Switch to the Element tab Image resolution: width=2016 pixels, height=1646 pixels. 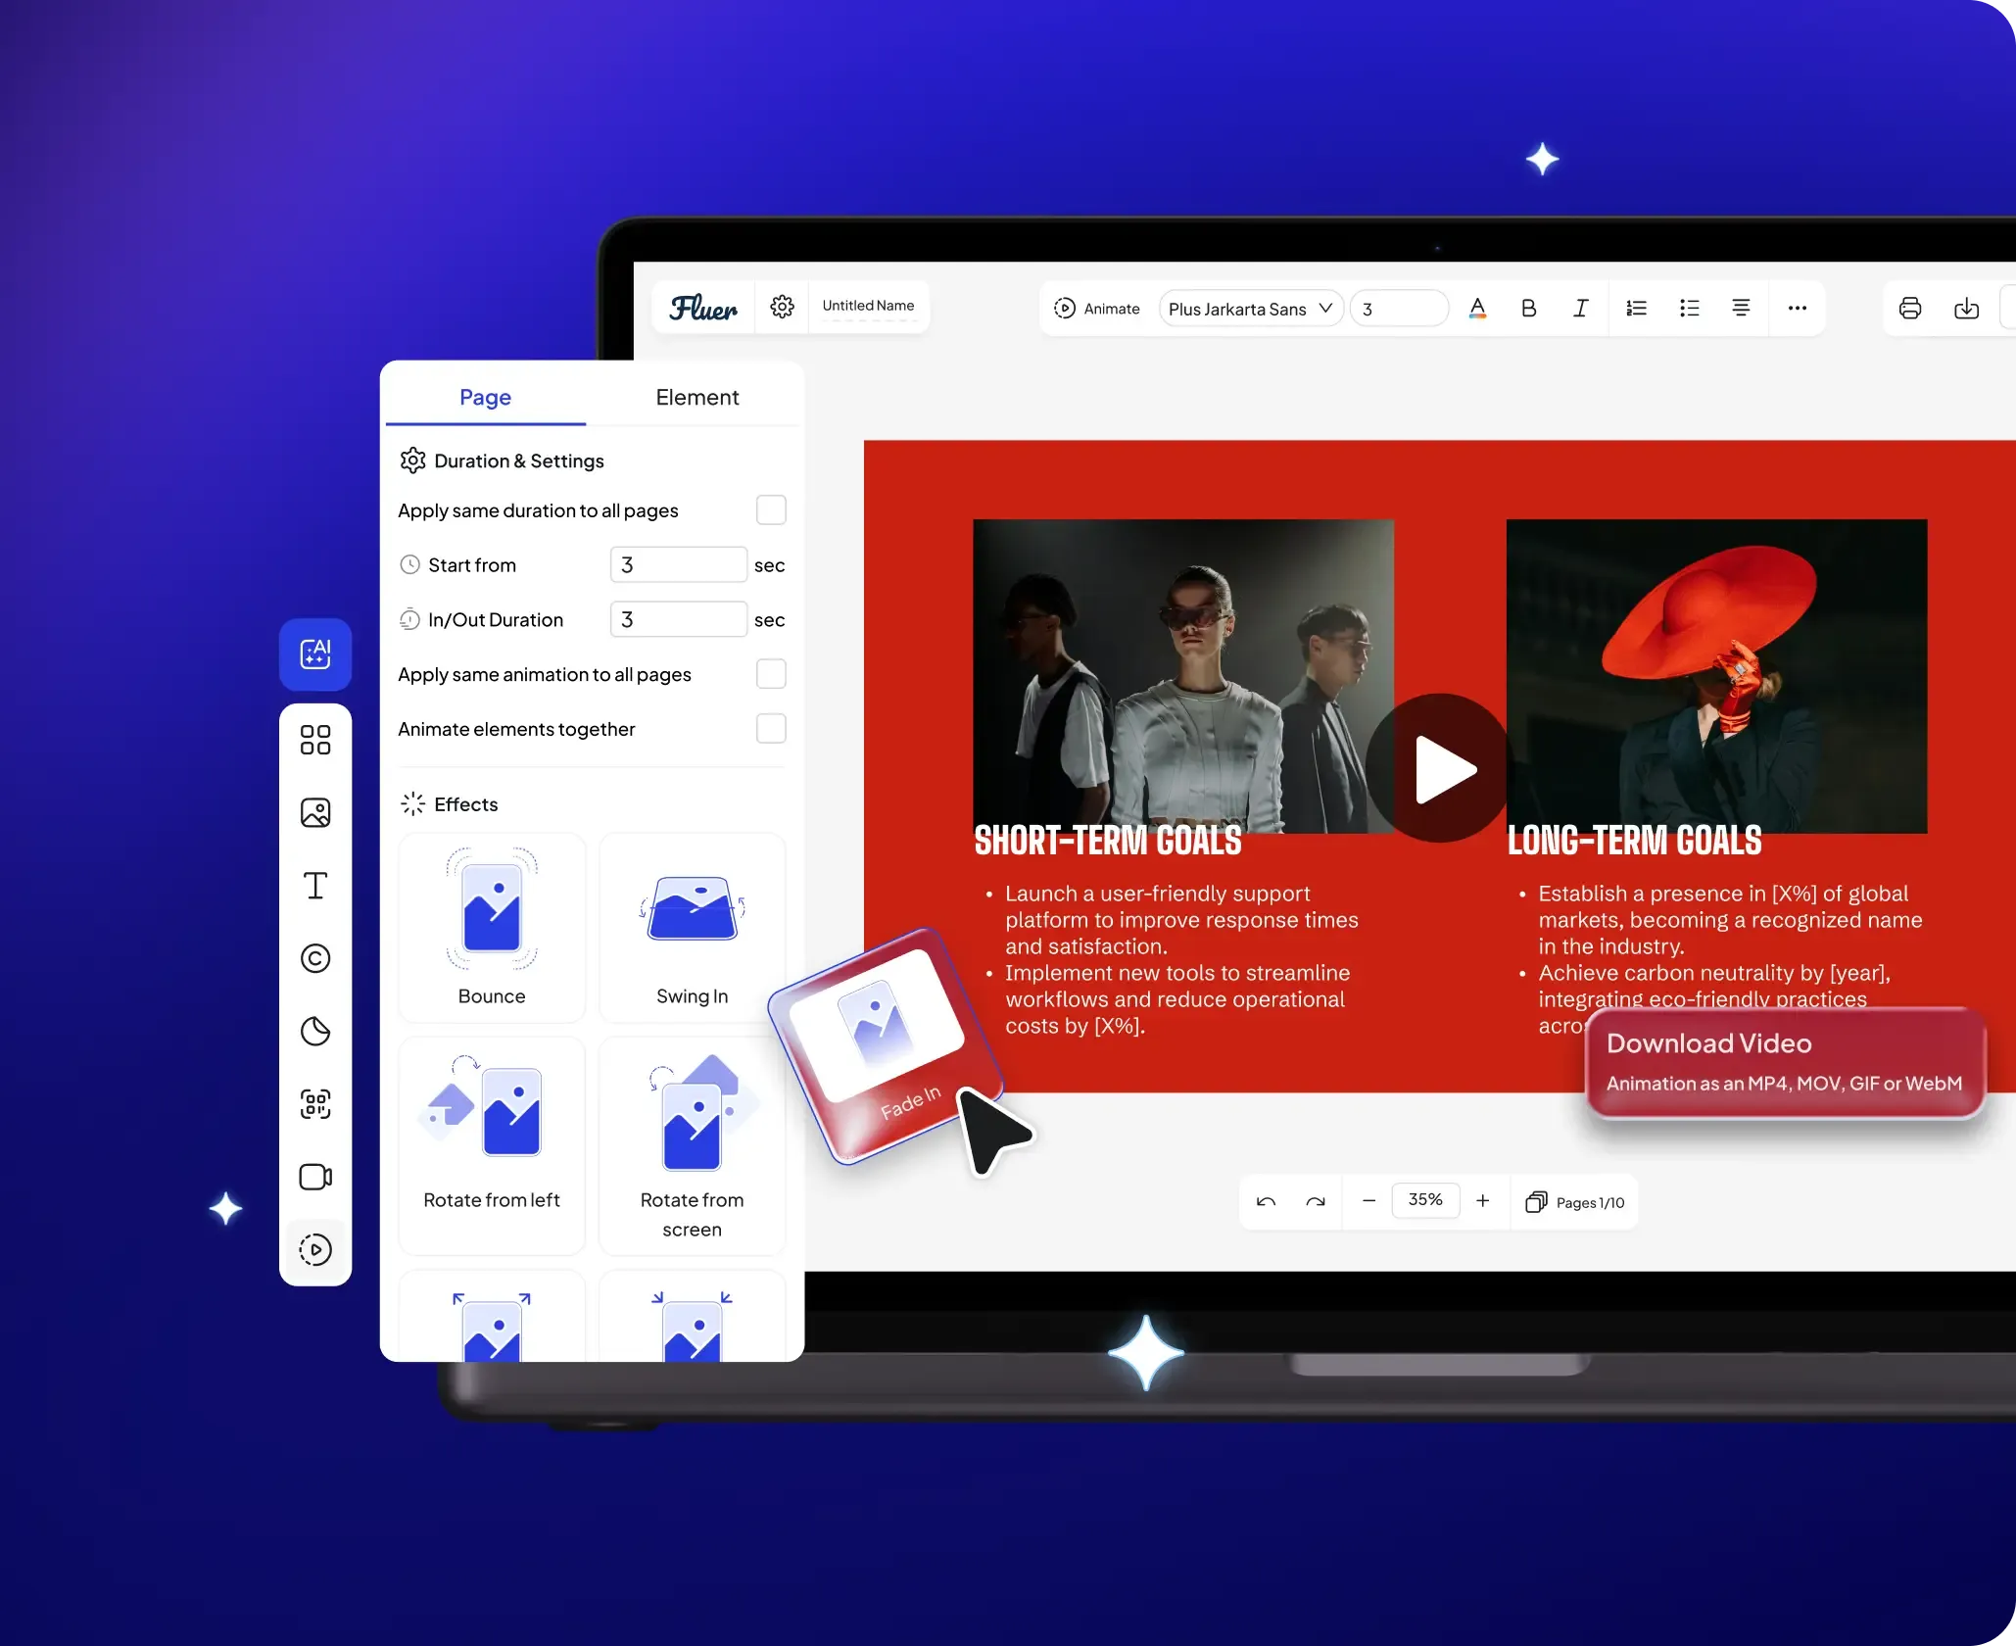pos(696,397)
